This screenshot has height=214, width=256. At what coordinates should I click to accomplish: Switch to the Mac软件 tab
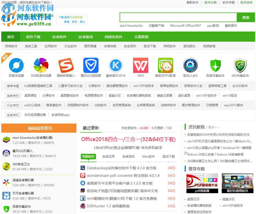pos(148,156)
